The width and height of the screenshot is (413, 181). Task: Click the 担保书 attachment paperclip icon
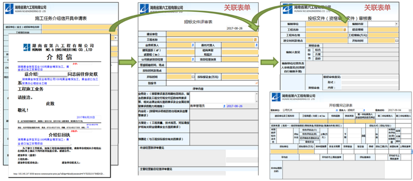[x=256, y=83]
